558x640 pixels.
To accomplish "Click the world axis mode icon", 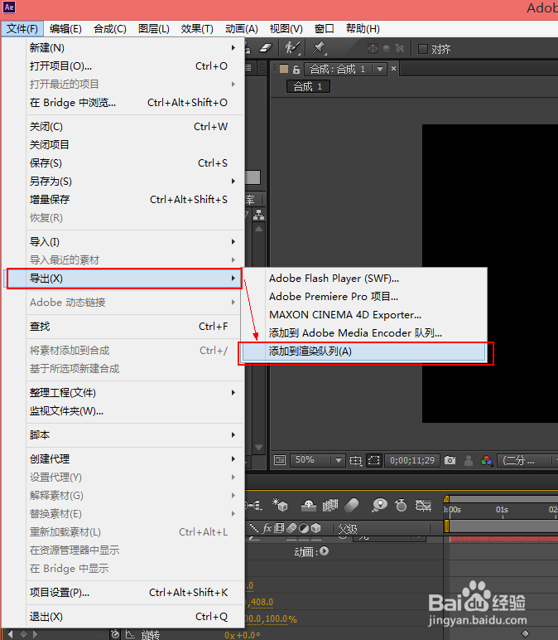I will (x=387, y=49).
